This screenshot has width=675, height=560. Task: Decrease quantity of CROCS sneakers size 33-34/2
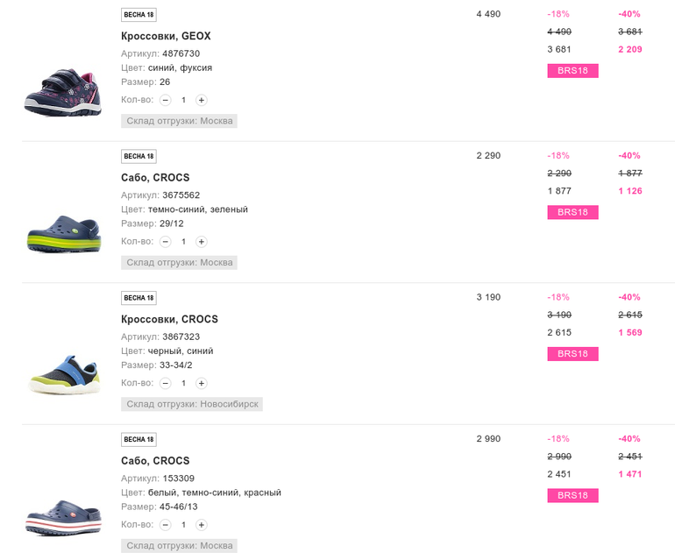[166, 383]
